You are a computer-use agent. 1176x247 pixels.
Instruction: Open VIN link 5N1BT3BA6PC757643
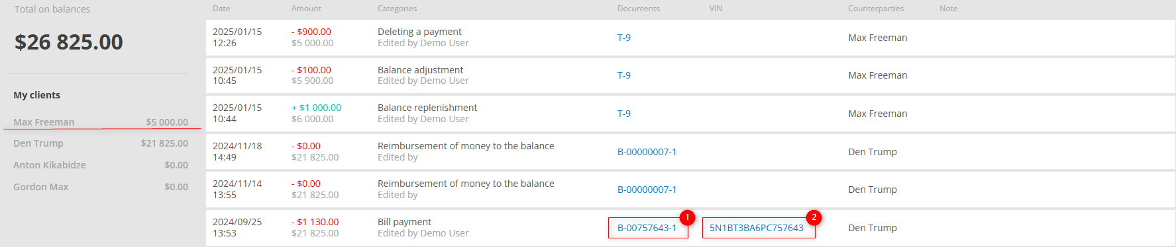pos(757,228)
